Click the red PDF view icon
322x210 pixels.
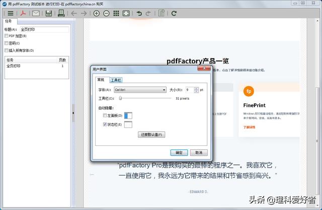[x=23, y=14]
